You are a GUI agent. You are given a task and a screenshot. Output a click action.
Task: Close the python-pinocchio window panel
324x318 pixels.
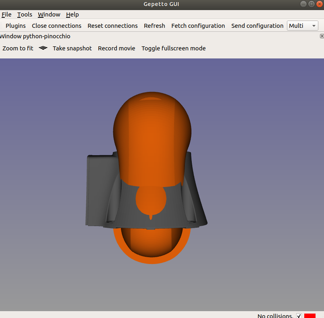pyautogui.click(x=321, y=36)
